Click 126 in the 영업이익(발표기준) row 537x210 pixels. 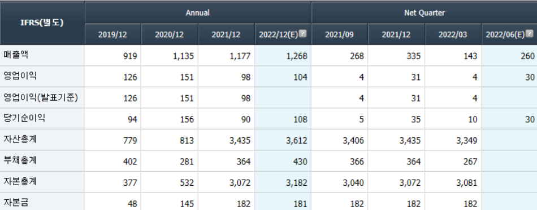coord(131,99)
